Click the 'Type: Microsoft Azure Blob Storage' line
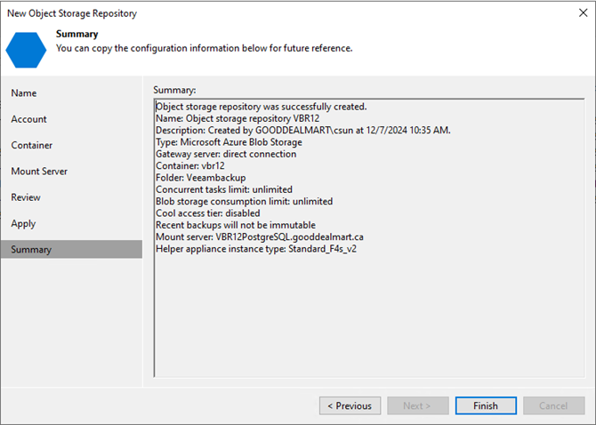596x425 pixels. [229, 142]
